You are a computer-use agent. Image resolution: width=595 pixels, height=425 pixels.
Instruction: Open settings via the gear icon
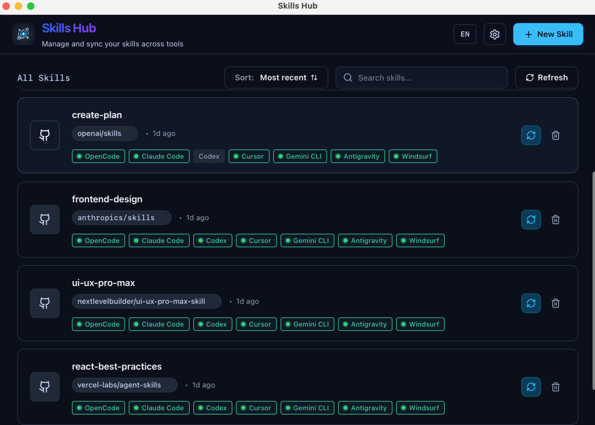click(x=494, y=34)
